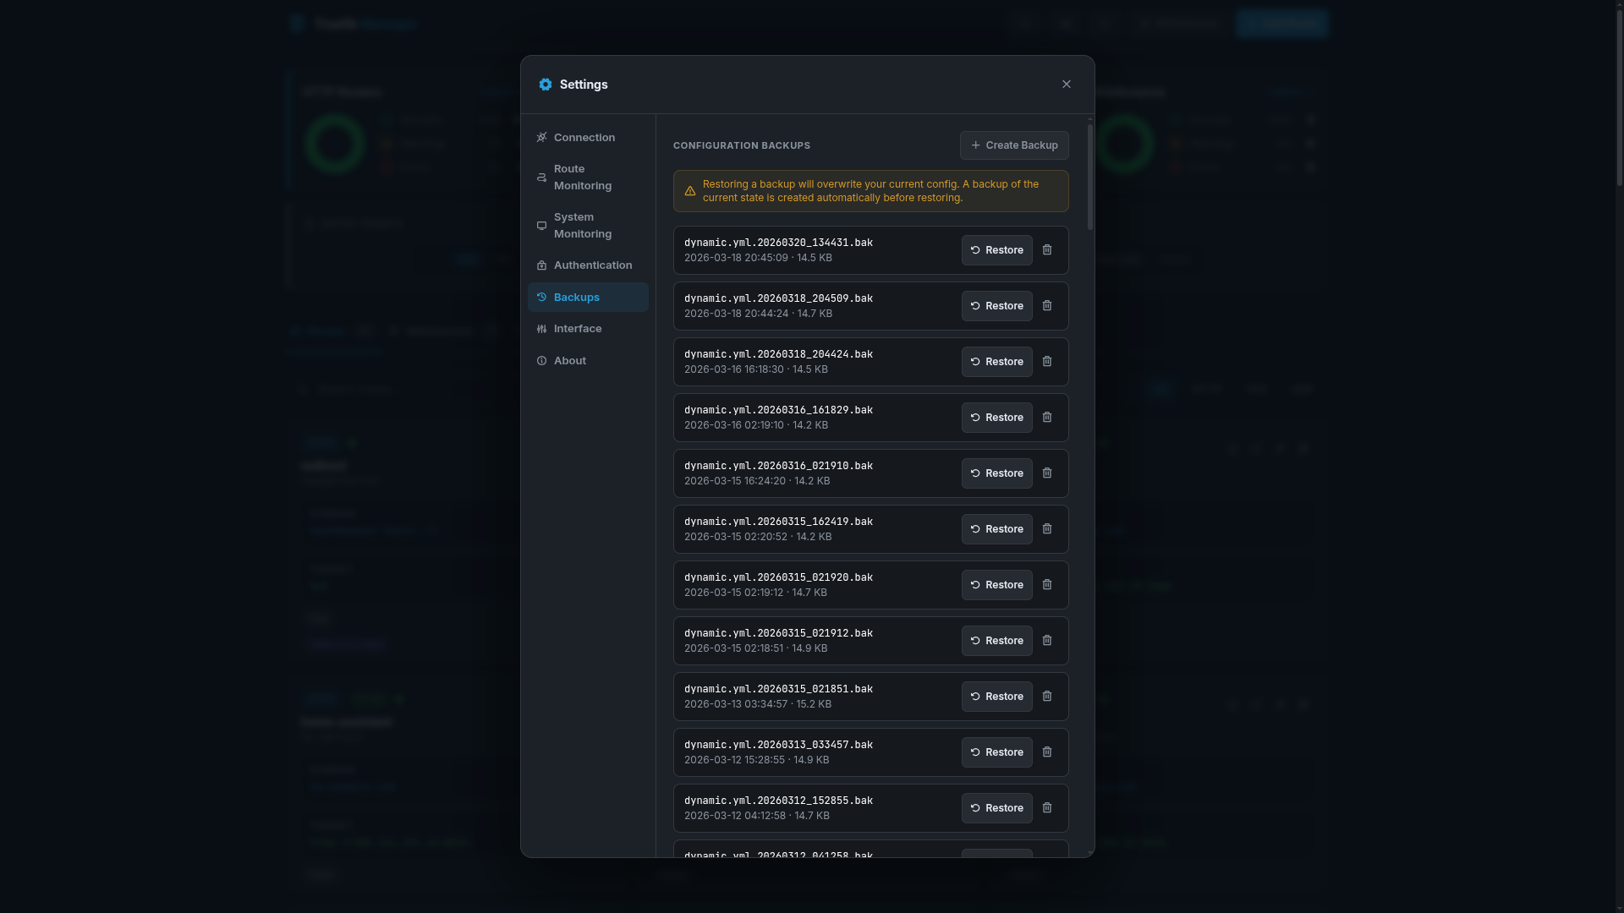Click the Authentication lock icon

coord(542,265)
